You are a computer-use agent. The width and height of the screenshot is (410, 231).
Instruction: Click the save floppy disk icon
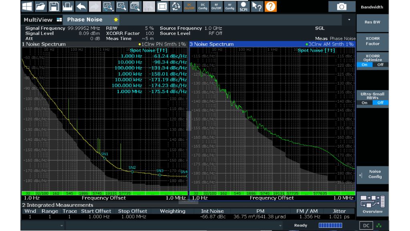(x=54, y=6)
